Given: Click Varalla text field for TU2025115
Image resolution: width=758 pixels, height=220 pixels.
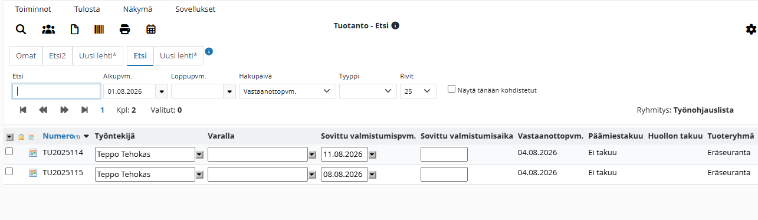Looking at the screenshot, I should click(258, 175).
